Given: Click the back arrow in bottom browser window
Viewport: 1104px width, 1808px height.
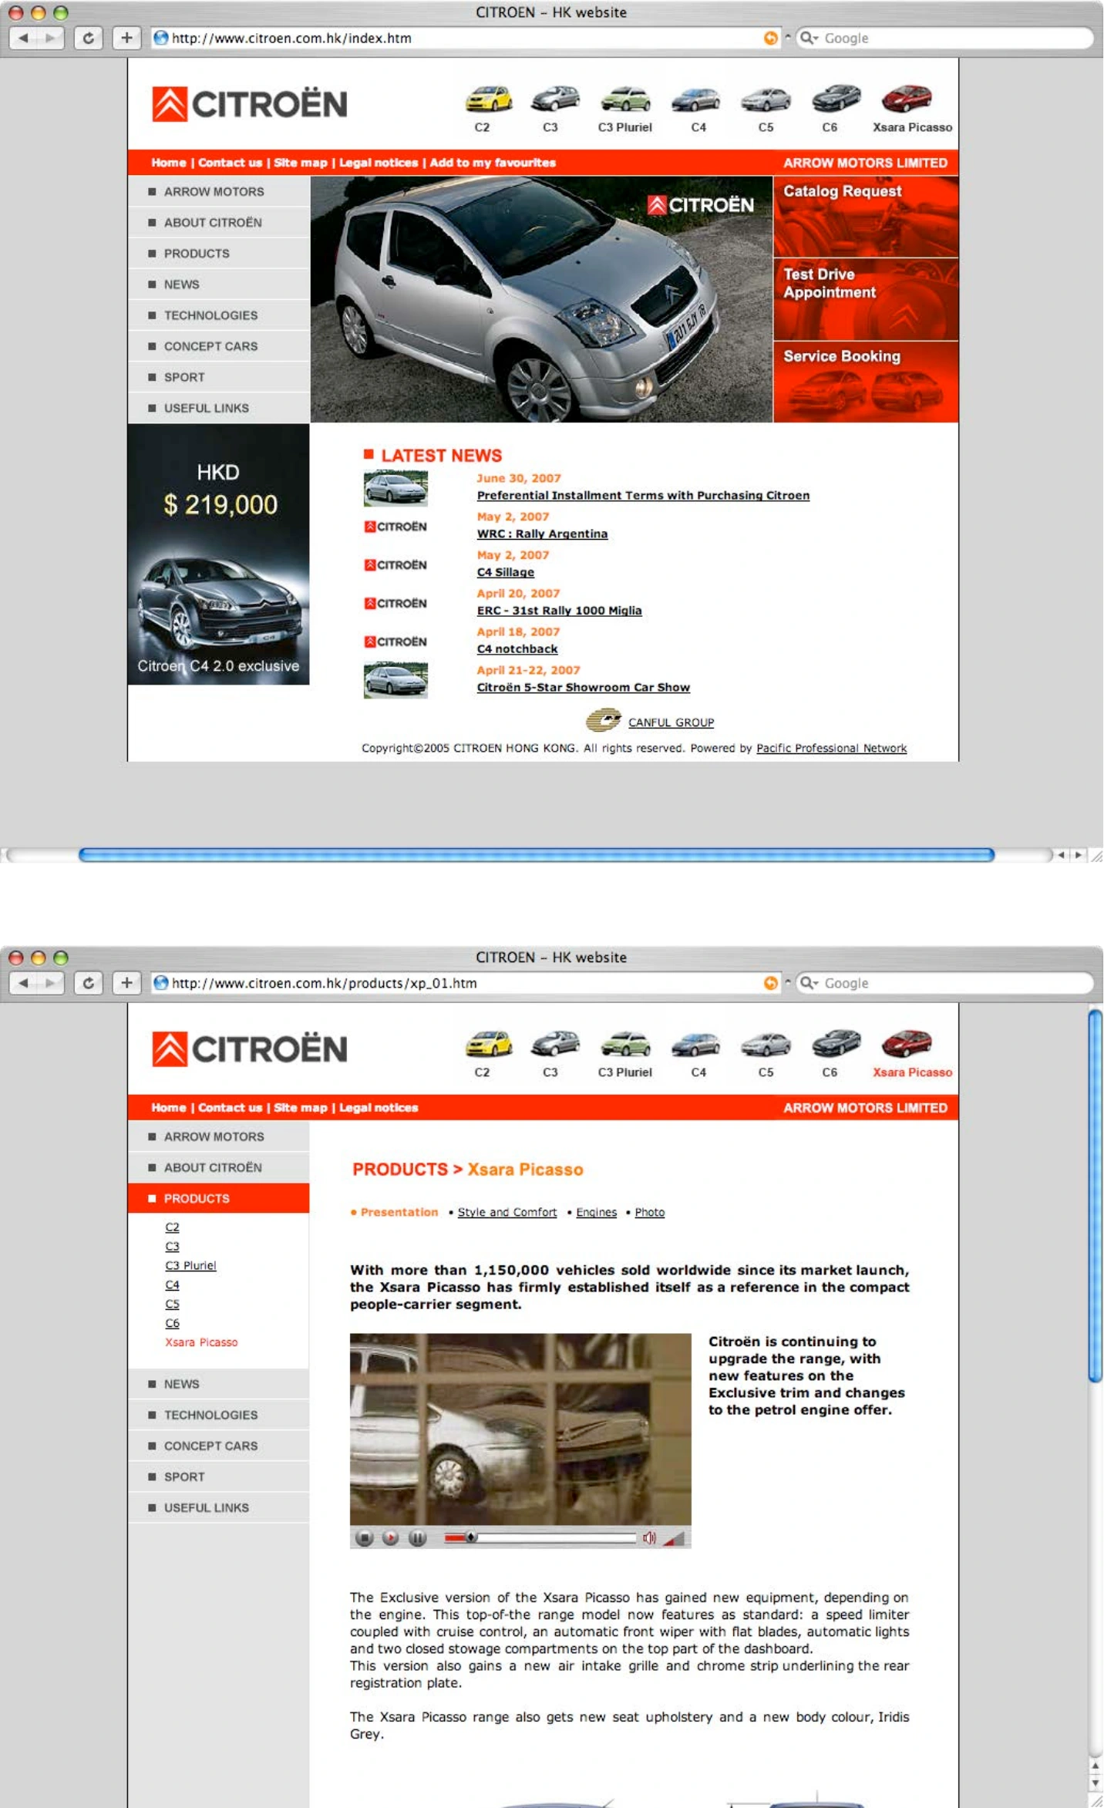Looking at the screenshot, I should tap(23, 982).
